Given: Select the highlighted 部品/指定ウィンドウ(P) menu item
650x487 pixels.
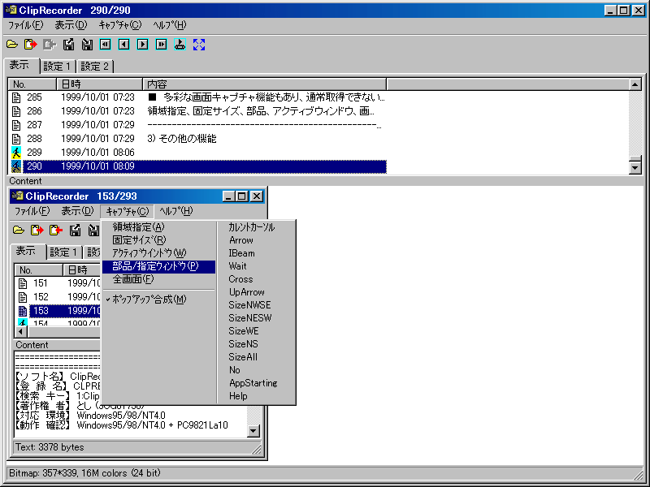Looking at the screenshot, I should coord(158,266).
